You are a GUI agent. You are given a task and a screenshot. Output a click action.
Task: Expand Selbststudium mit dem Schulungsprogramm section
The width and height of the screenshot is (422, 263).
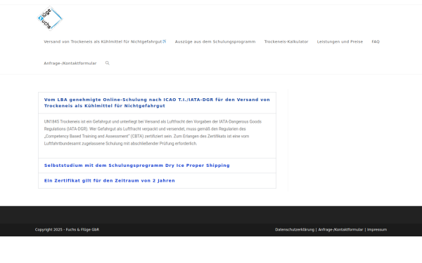pos(157,166)
